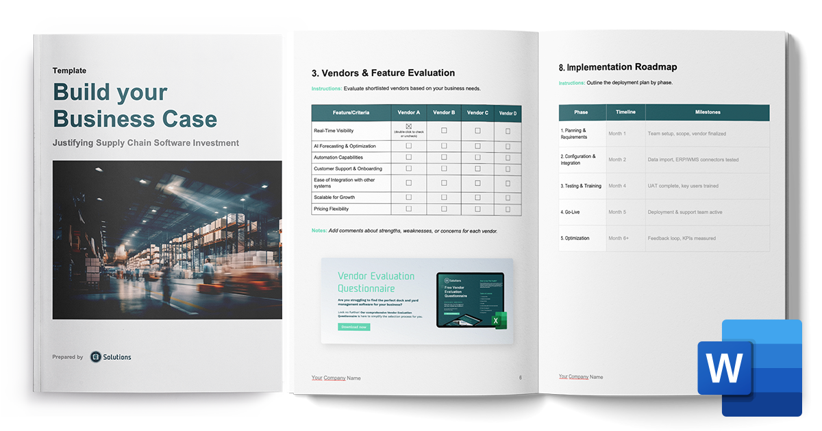This screenshot has width=822, height=431.
Task: Check Pricing Flexibility for Vendor D
Action: [508, 209]
